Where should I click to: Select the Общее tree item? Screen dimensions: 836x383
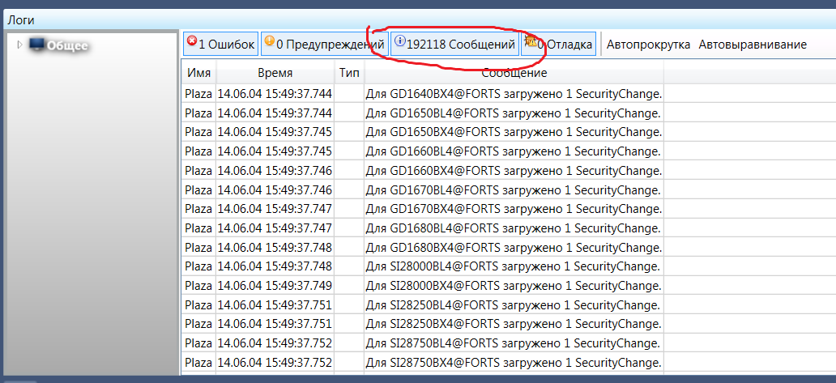(x=67, y=46)
